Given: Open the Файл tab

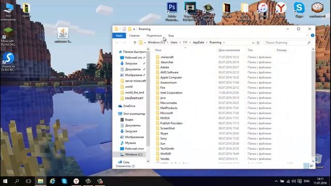Looking at the screenshot, I should (x=119, y=36).
